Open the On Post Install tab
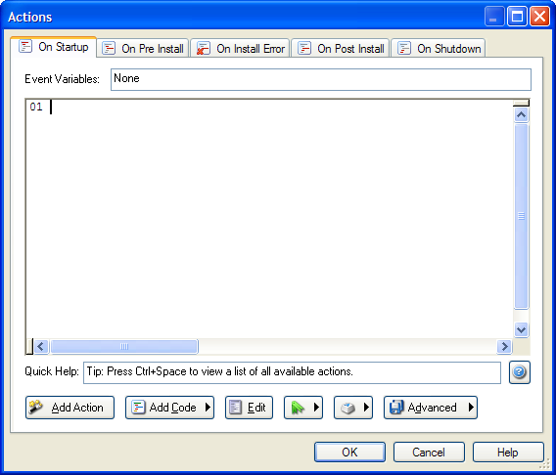 click(341, 48)
